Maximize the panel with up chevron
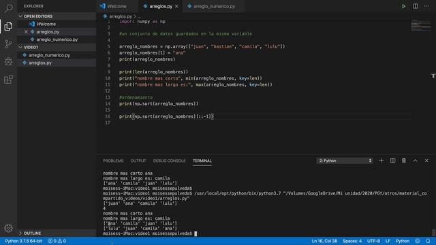Screen dimensions: 436x245 (415, 161)
